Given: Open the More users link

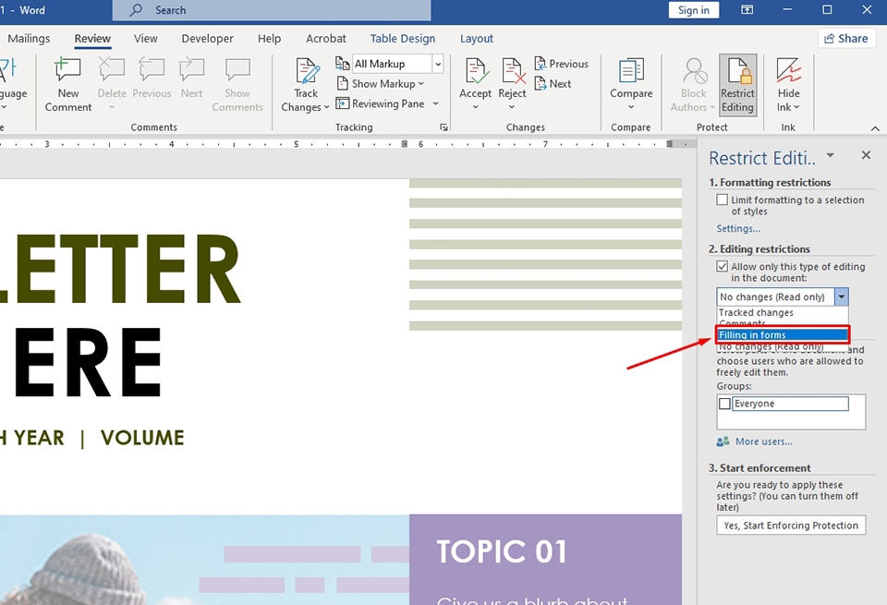Looking at the screenshot, I should pyautogui.click(x=763, y=442).
